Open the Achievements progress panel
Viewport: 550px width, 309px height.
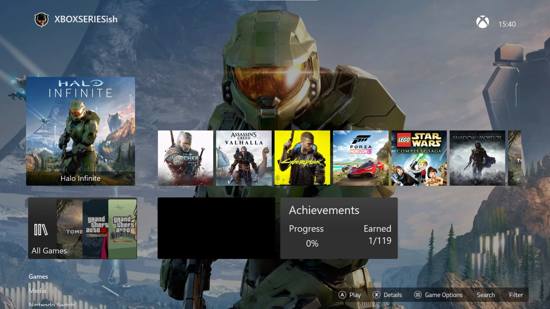click(339, 228)
